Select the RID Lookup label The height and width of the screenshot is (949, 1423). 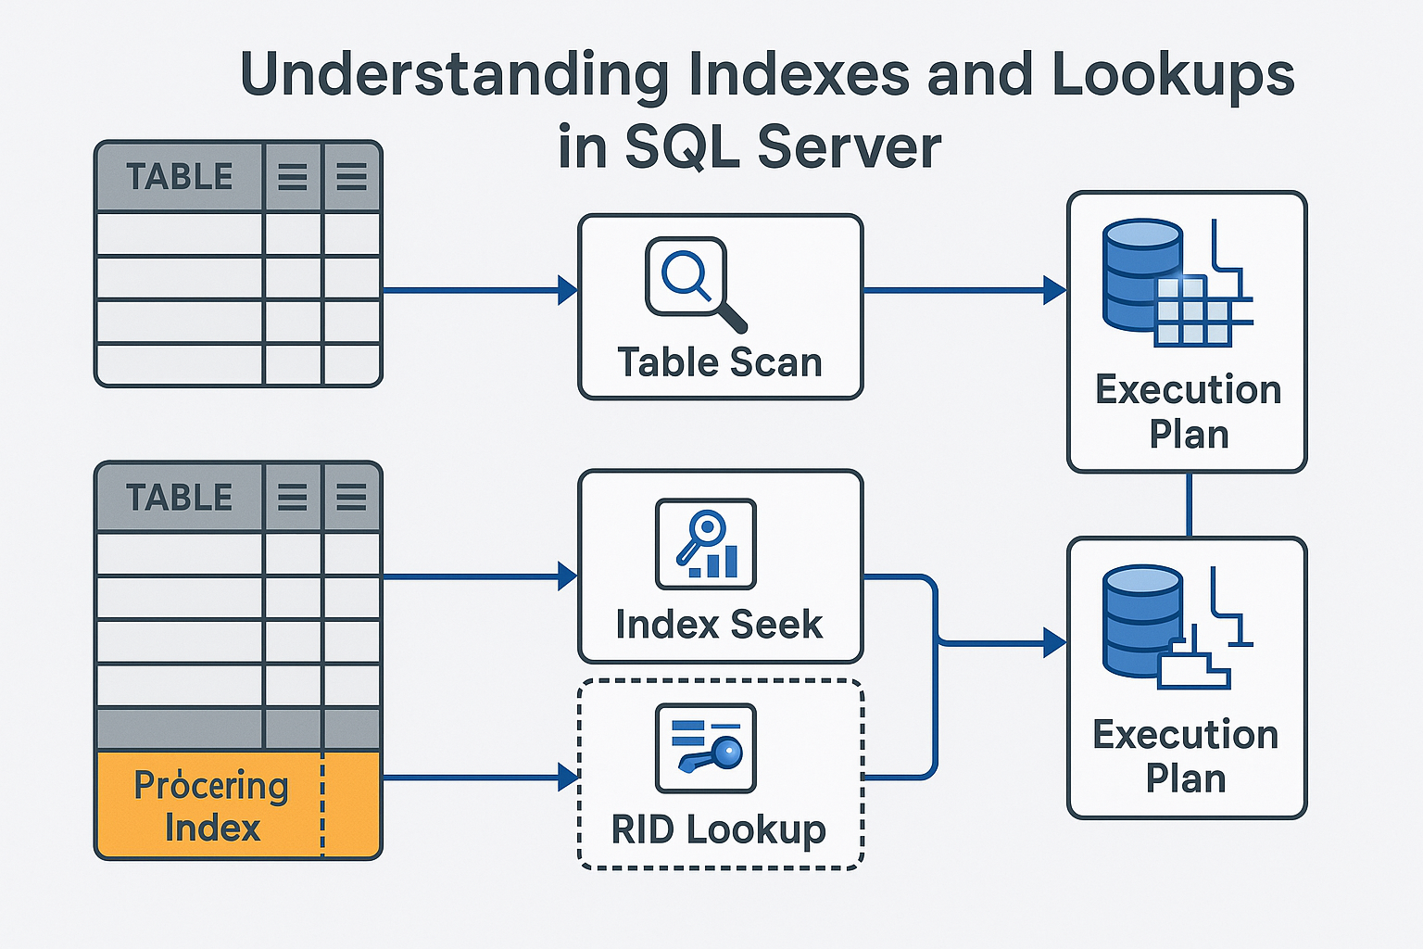coord(719,830)
